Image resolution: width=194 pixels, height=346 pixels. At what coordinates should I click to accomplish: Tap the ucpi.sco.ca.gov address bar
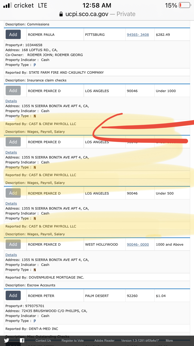point(97,14)
